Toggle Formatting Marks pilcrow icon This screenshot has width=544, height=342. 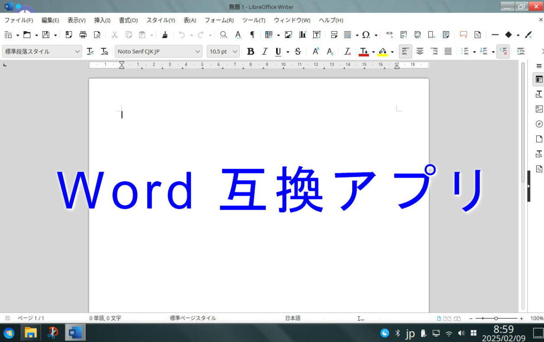pos(252,34)
